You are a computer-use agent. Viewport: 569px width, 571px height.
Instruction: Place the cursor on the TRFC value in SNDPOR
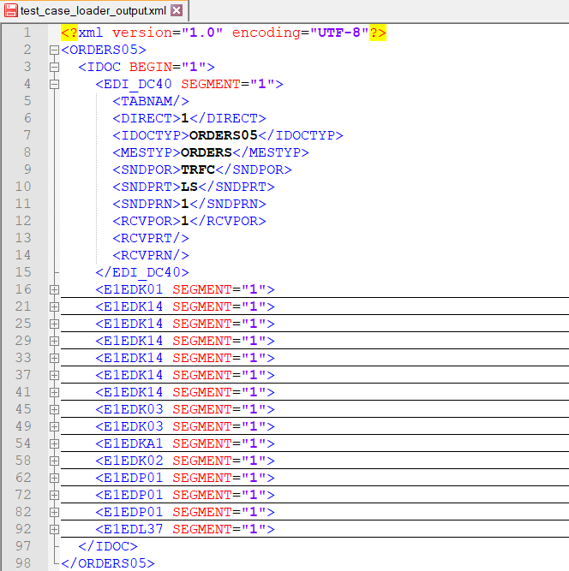(198, 170)
